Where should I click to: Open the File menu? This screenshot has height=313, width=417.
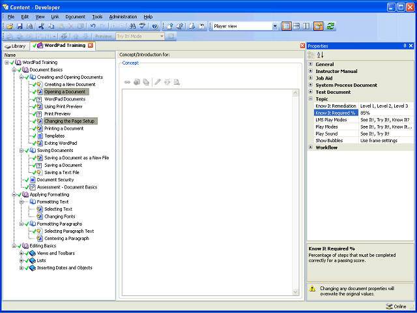click(x=11, y=17)
